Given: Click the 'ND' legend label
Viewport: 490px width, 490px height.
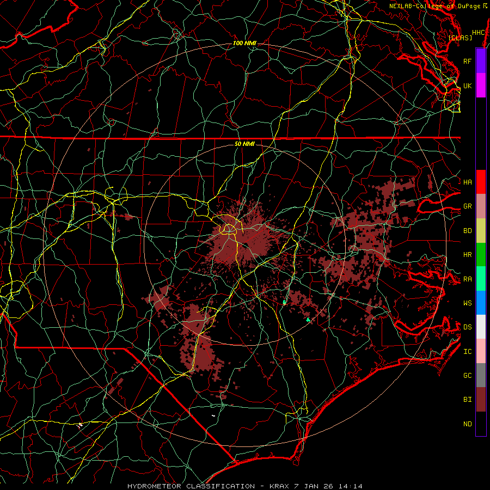Looking at the screenshot, I should pyautogui.click(x=467, y=424).
